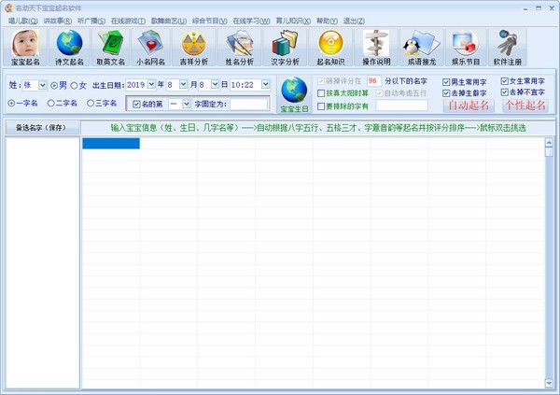Expand the birth year dropdown
The height and width of the screenshot is (395, 560).
pyautogui.click(x=152, y=85)
